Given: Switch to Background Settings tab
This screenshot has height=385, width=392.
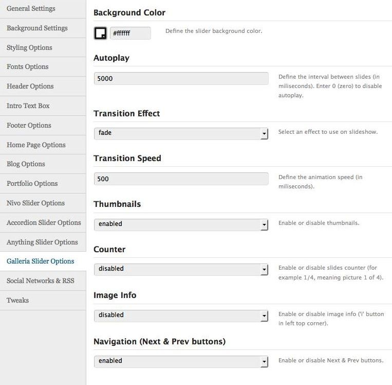Looking at the screenshot, I should point(37,28).
